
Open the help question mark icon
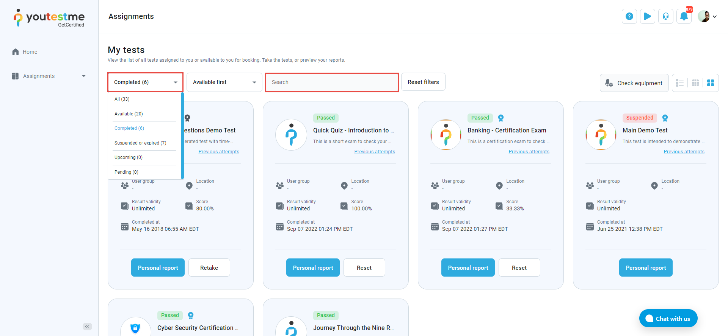point(629,16)
